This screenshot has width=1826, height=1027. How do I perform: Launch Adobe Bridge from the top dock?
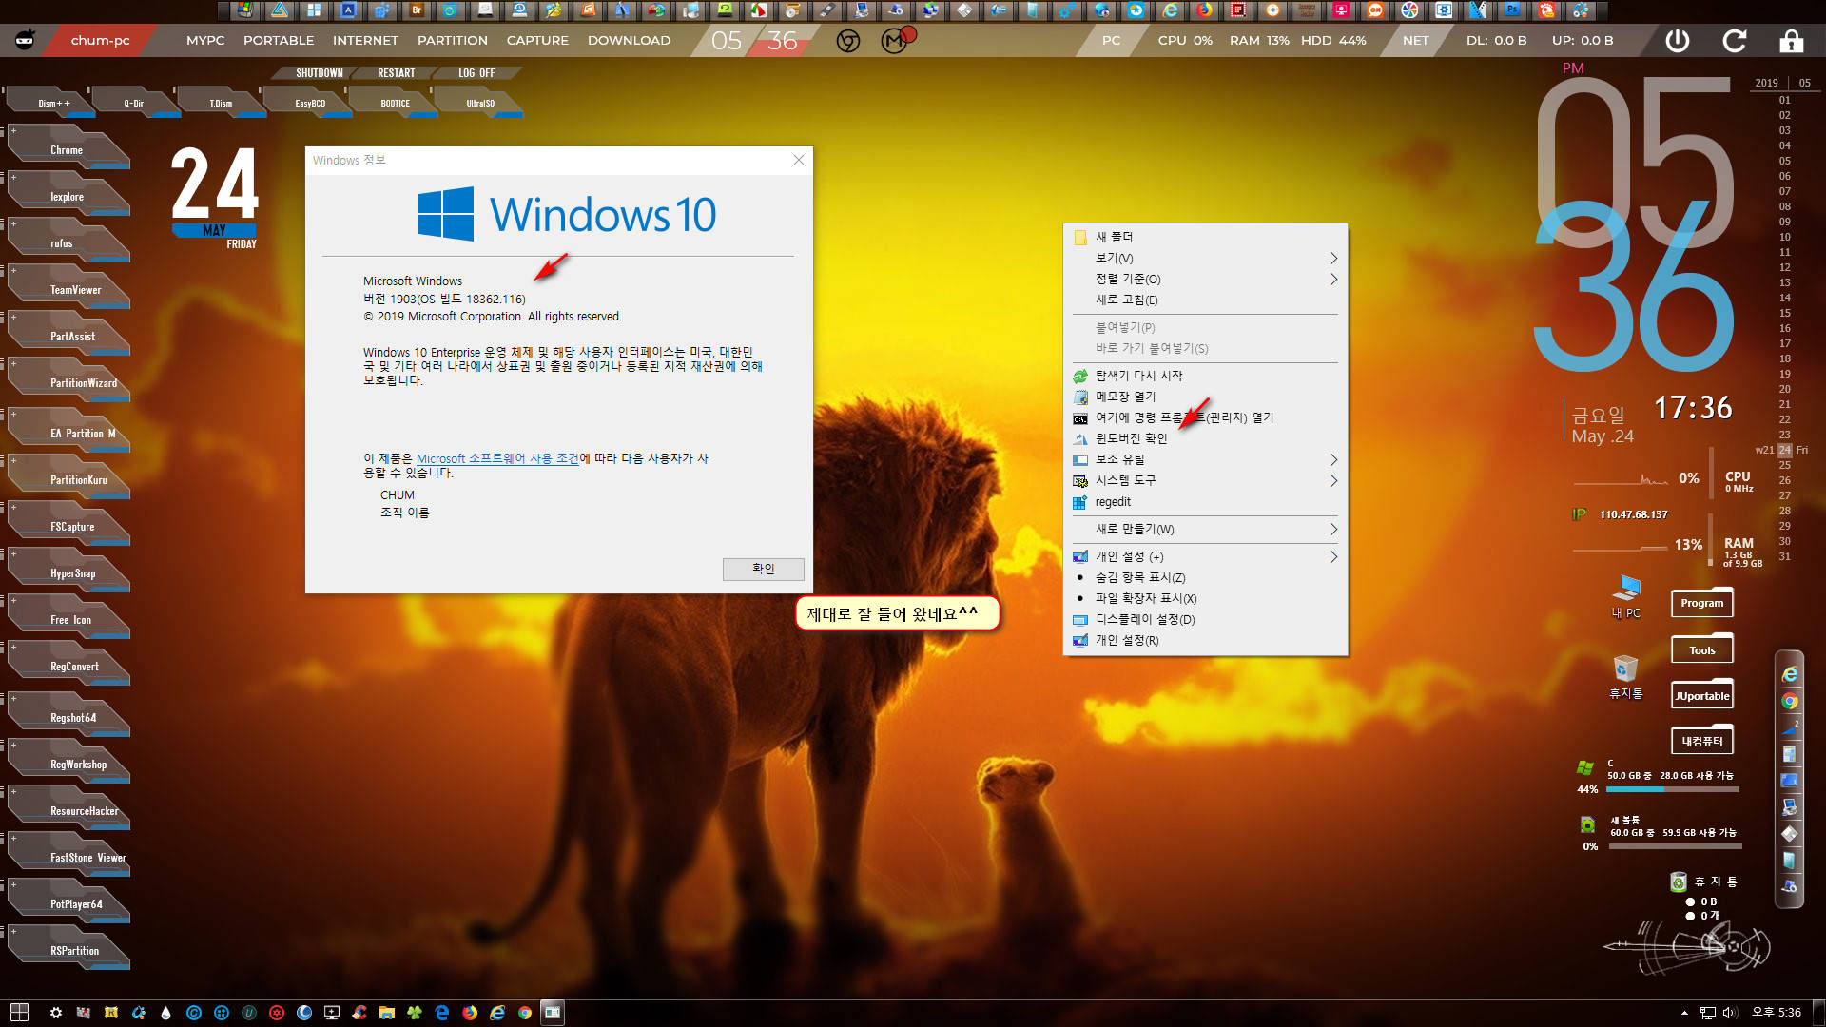point(417,10)
